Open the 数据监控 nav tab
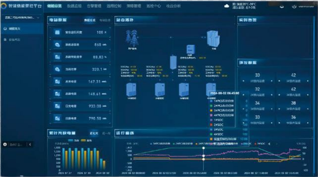Image resolution: width=318 pixels, height=177 pixels. click(74, 6)
